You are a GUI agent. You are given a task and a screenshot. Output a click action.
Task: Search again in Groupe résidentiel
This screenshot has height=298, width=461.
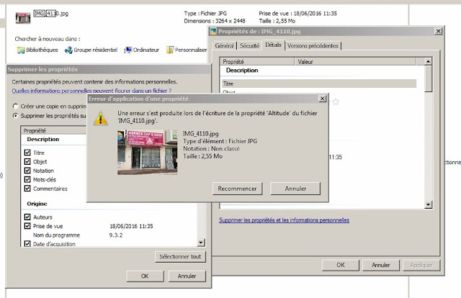pyautogui.click(x=91, y=50)
